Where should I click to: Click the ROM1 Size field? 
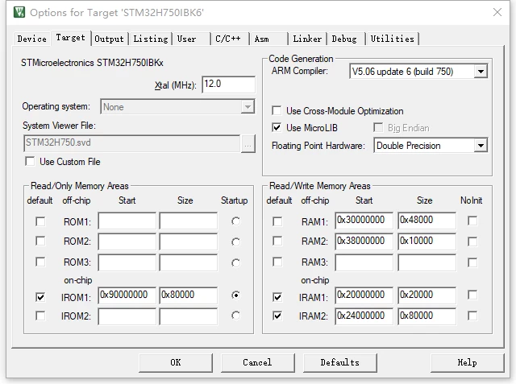189,221
